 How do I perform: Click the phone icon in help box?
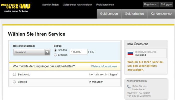tap(129, 87)
